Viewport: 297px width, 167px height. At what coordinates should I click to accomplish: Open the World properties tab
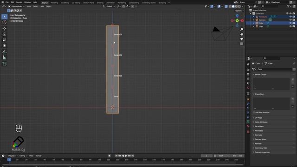(248, 88)
